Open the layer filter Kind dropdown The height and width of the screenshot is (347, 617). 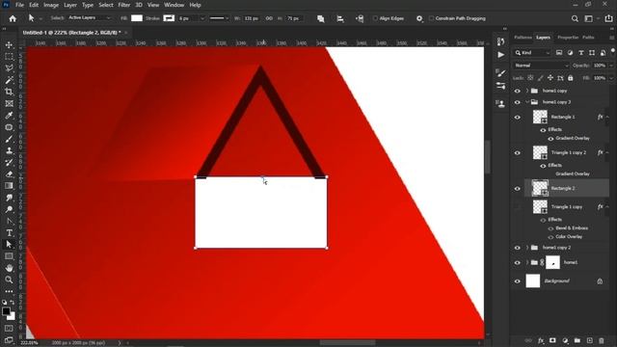click(532, 53)
